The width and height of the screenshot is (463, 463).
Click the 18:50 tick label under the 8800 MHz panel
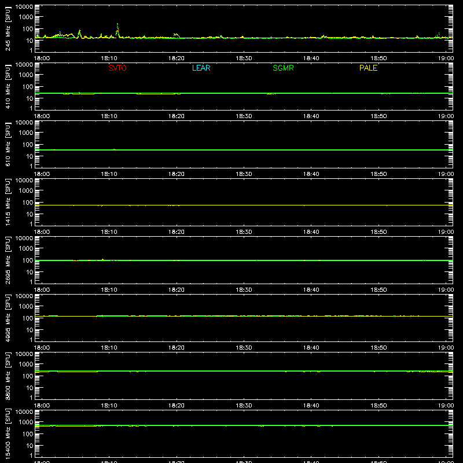coord(379,406)
